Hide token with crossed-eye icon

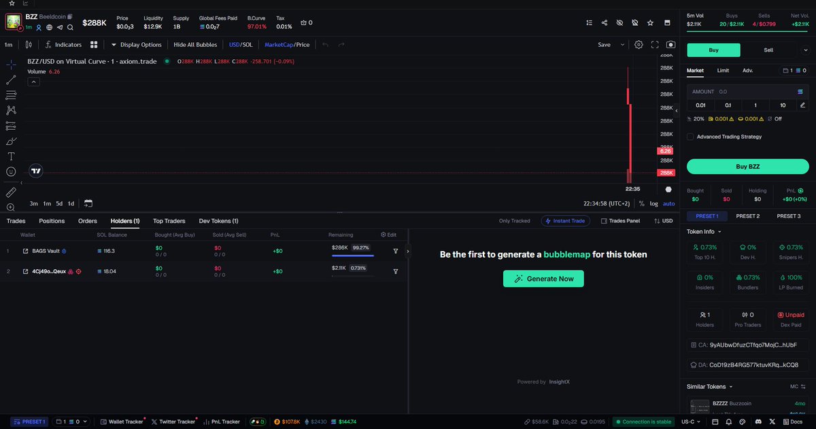(x=619, y=22)
